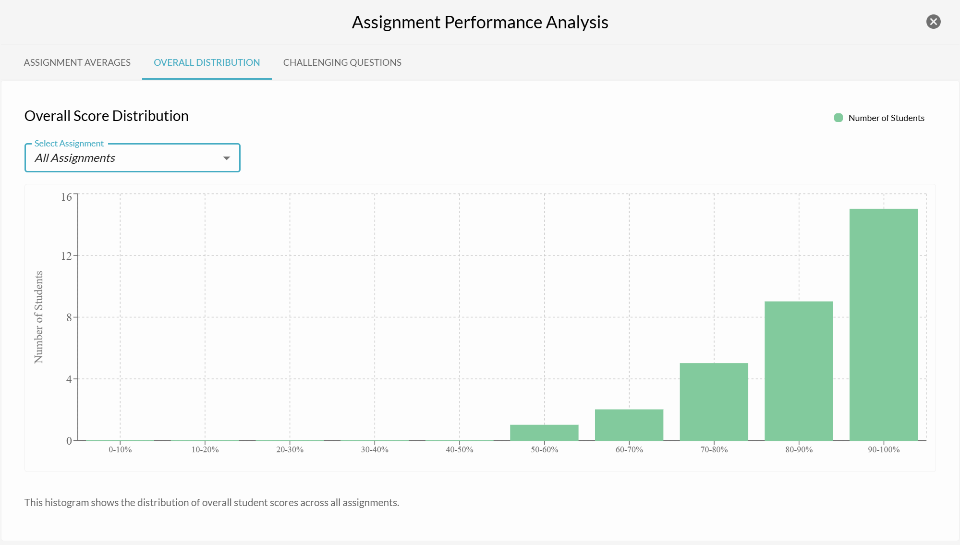Click the 90-100% histogram bar
Viewport: 960px width, 545px height.
coord(884,325)
